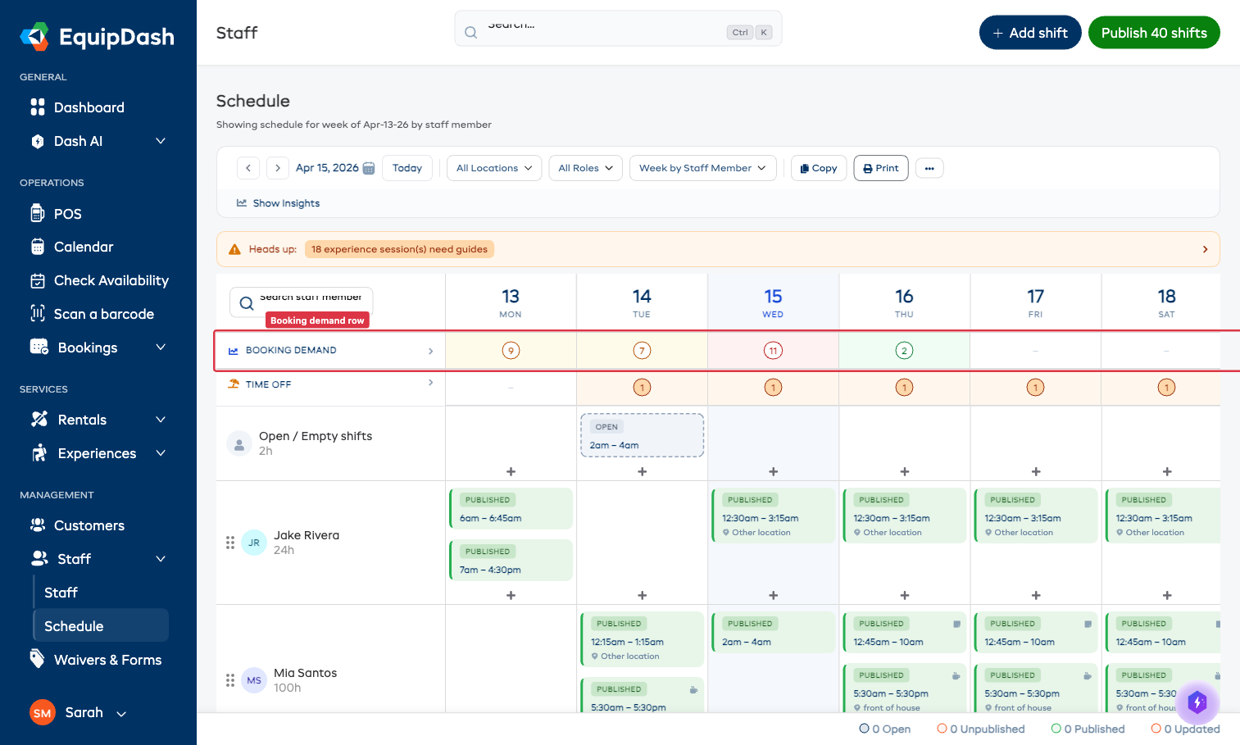
Task: Click the SM user avatar
Action: point(43,713)
